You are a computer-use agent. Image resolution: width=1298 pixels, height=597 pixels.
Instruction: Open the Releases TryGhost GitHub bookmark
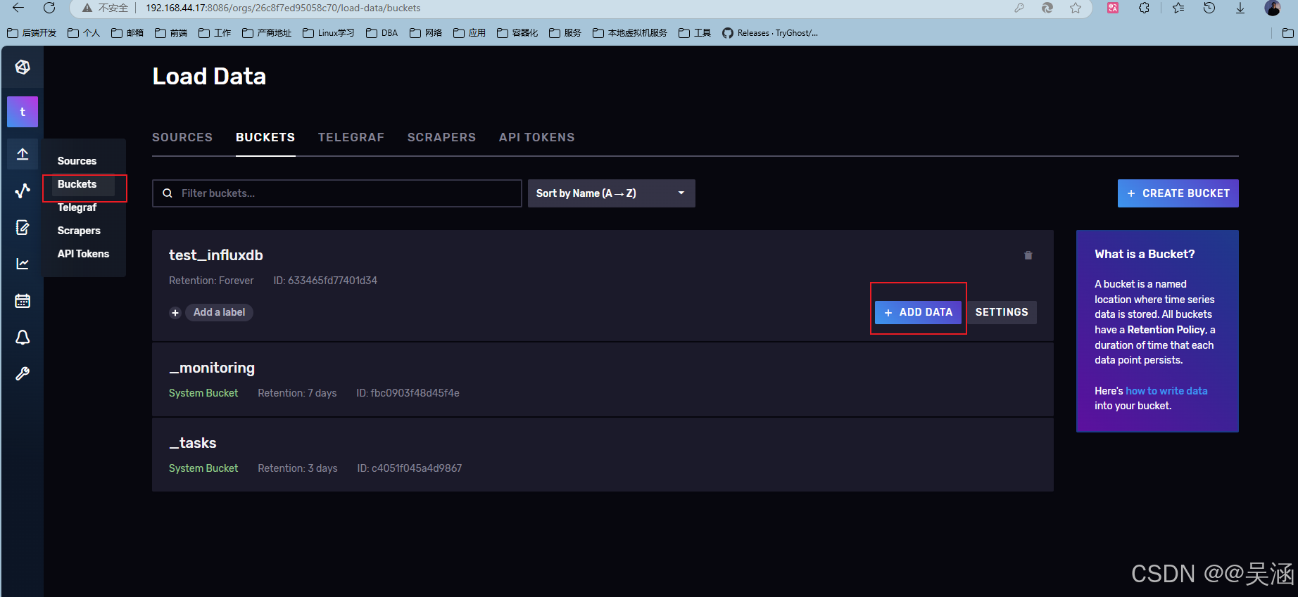coord(770,33)
